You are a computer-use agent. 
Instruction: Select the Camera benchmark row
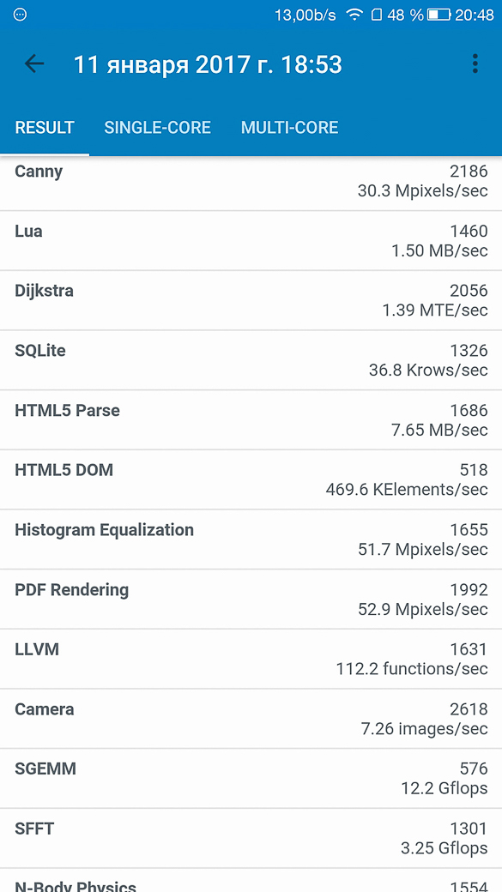[251, 719]
